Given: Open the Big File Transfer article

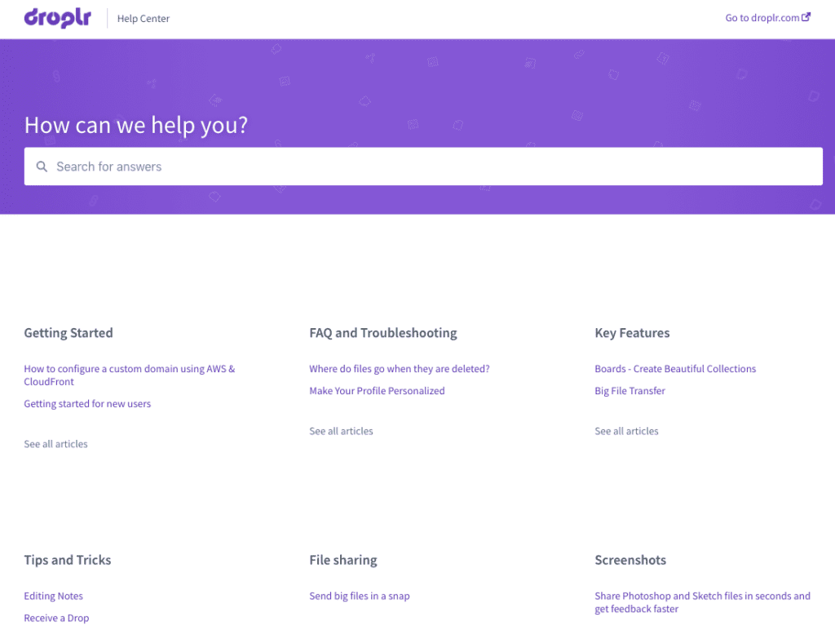Looking at the screenshot, I should click(x=630, y=390).
